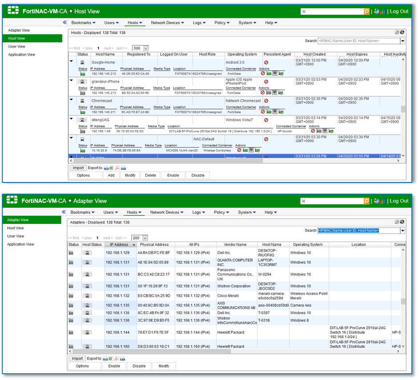The height and width of the screenshot is (380, 419).
Task: Collapse the NAC-Default host row
Action: coord(71,138)
